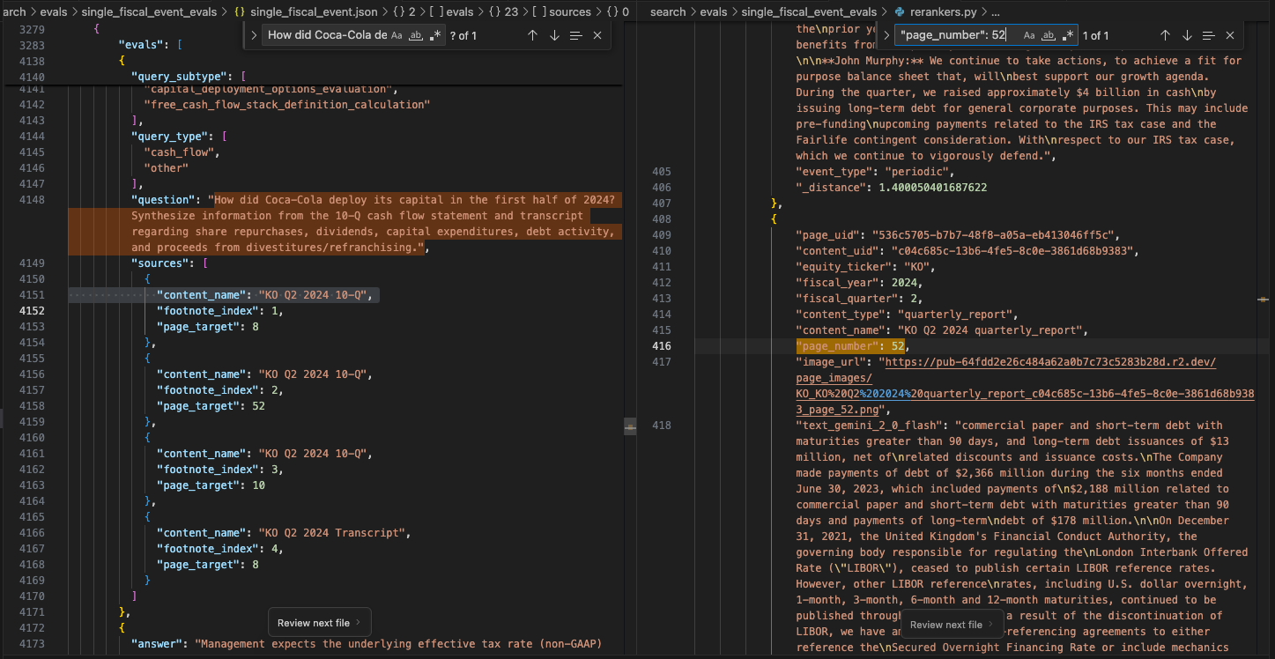Click the "page_uid" line in right editor

956,235
